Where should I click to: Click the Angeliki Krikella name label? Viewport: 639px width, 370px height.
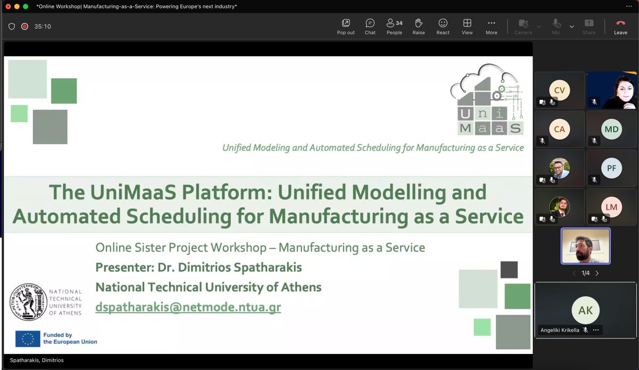(560, 330)
